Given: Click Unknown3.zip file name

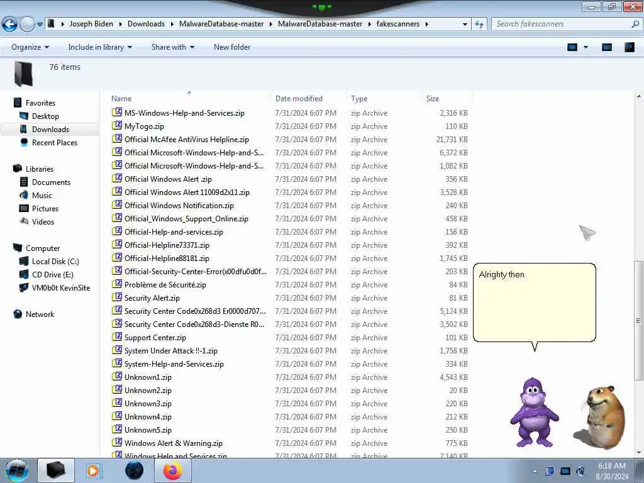Looking at the screenshot, I should point(148,403).
